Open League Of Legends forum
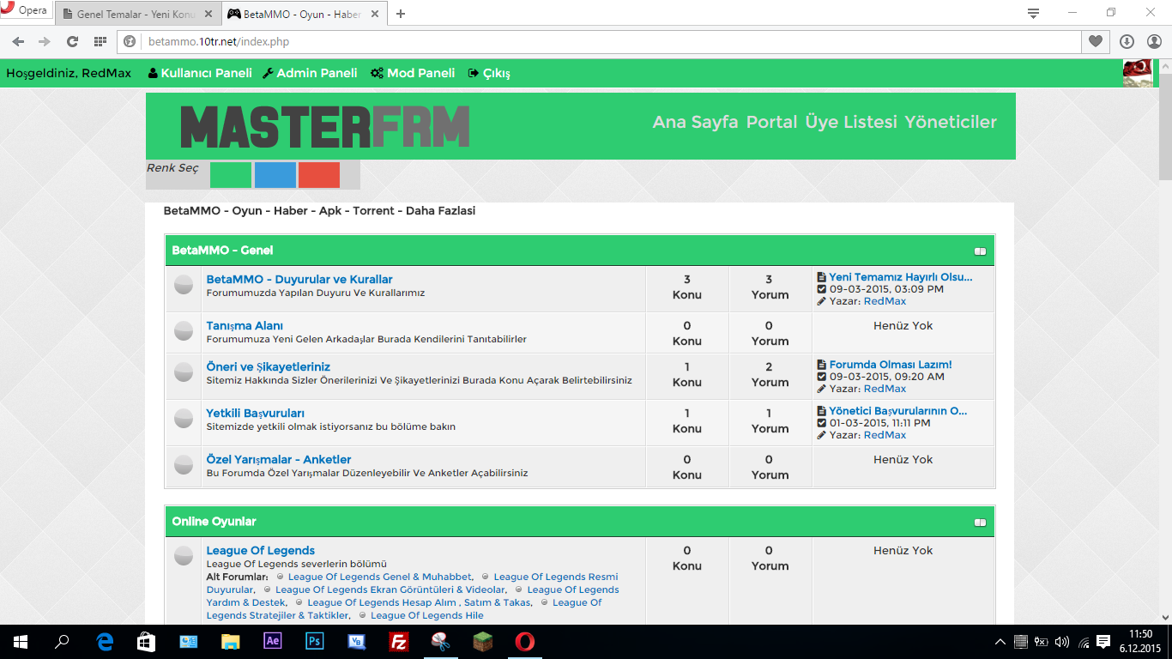Screen dimensions: 1172x659 (x=261, y=551)
